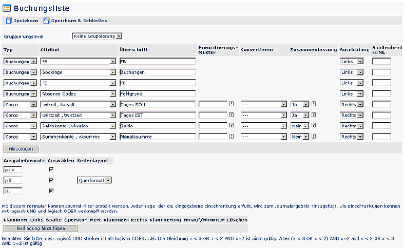Open Zusammenfassung help icon in twistzeit row
This screenshot has height=248, width=404.
pos(314,115)
